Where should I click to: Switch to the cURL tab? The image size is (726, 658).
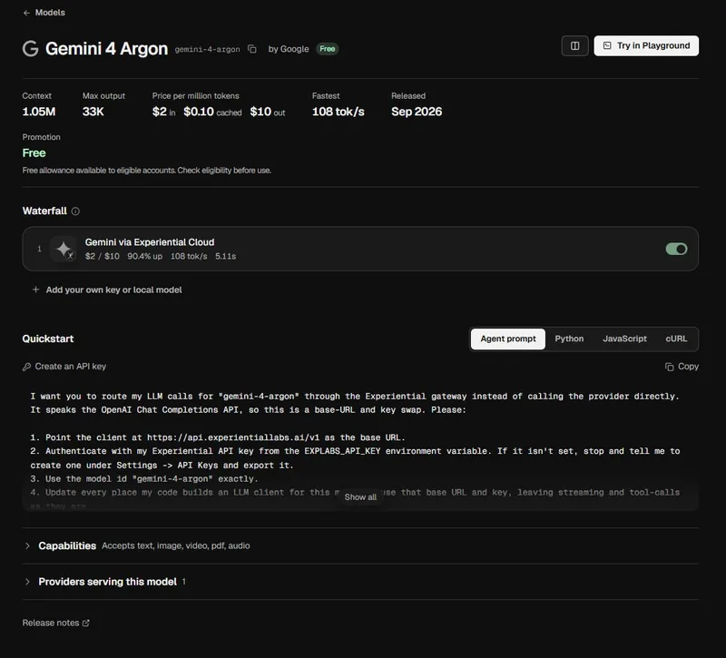[676, 339]
